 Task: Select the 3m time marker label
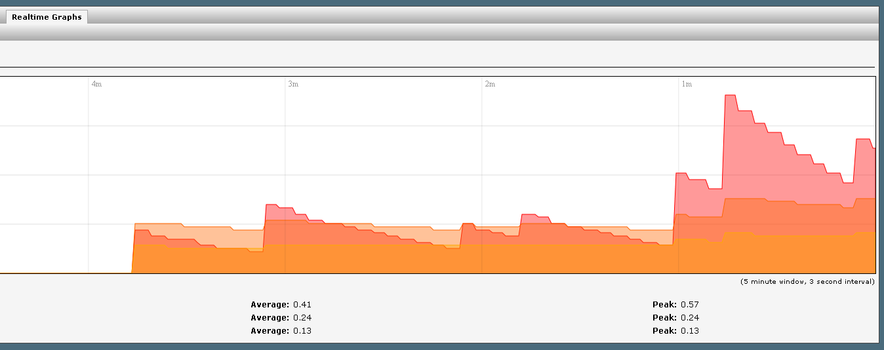tap(293, 85)
